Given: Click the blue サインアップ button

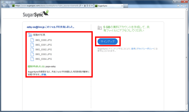Looking at the screenshot, I should 108,42.
